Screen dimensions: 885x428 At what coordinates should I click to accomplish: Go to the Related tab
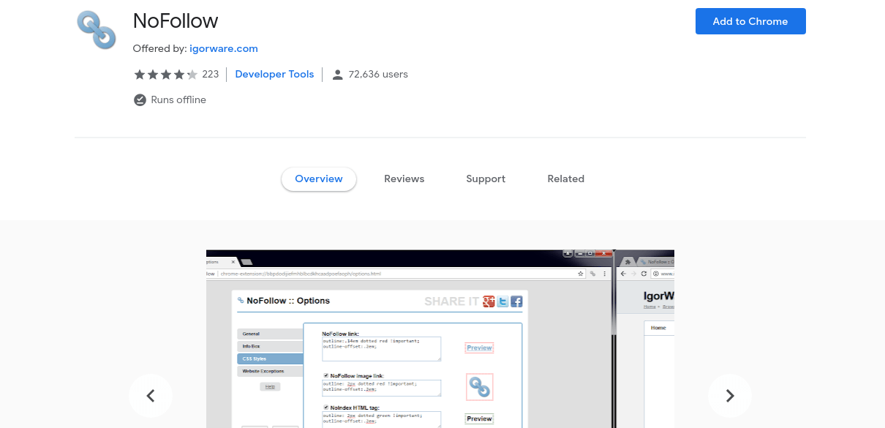566,179
